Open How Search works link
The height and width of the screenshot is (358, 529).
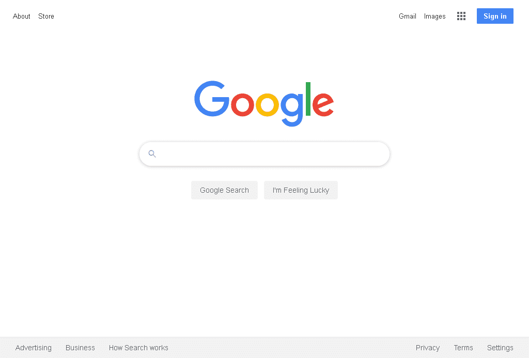pyautogui.click(x=138, y=348)
